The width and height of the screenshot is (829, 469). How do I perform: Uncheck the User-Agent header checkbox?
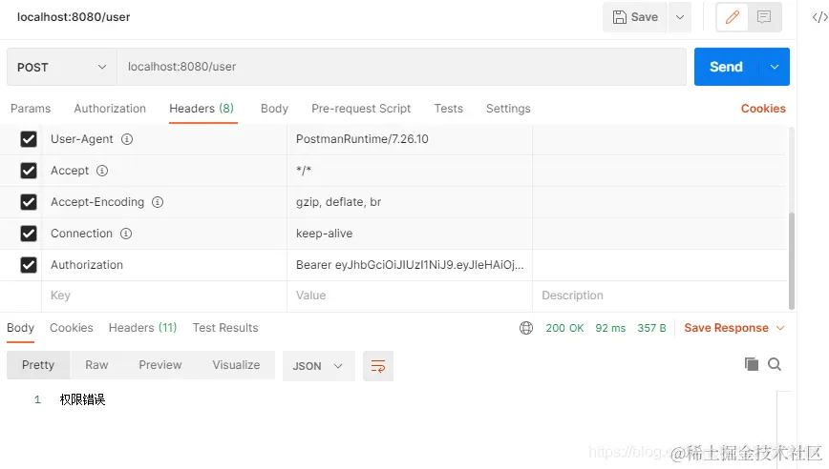tap(29, 139)
